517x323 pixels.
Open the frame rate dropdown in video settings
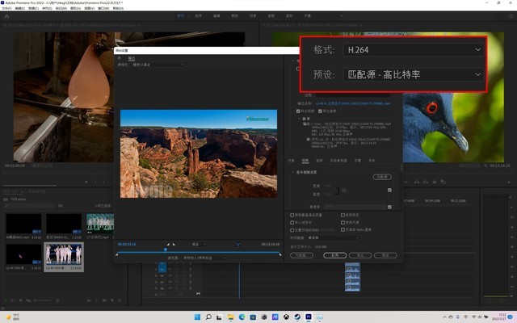click(x=355, y=207)
